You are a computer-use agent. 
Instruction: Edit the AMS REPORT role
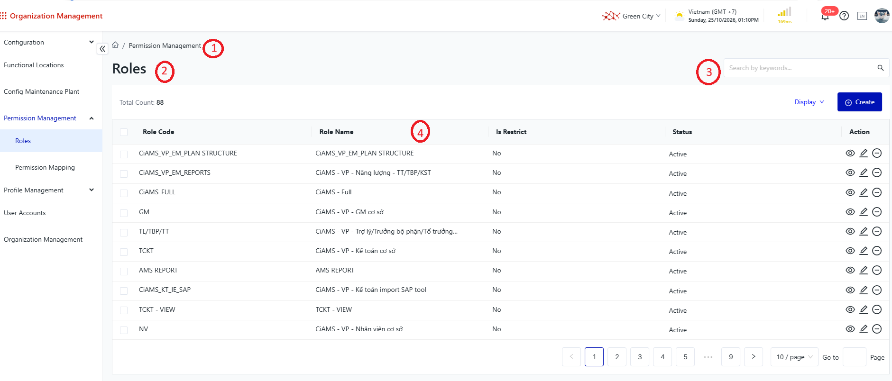864,270
